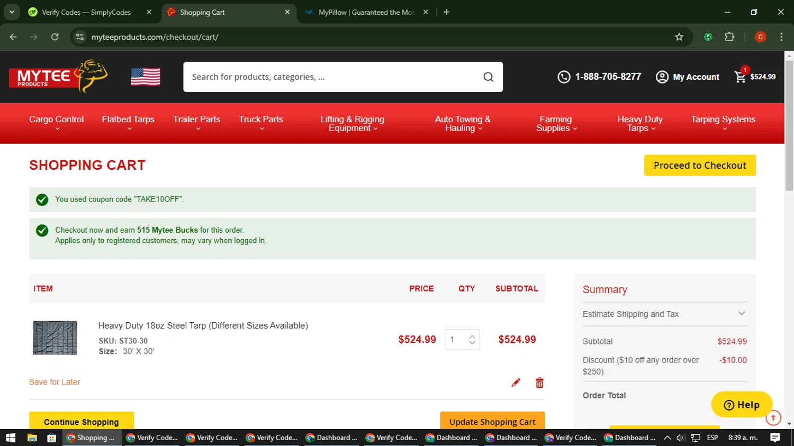The image size is (794, 446).
Task: Click the Mytee Products logo
Action: 58,77
